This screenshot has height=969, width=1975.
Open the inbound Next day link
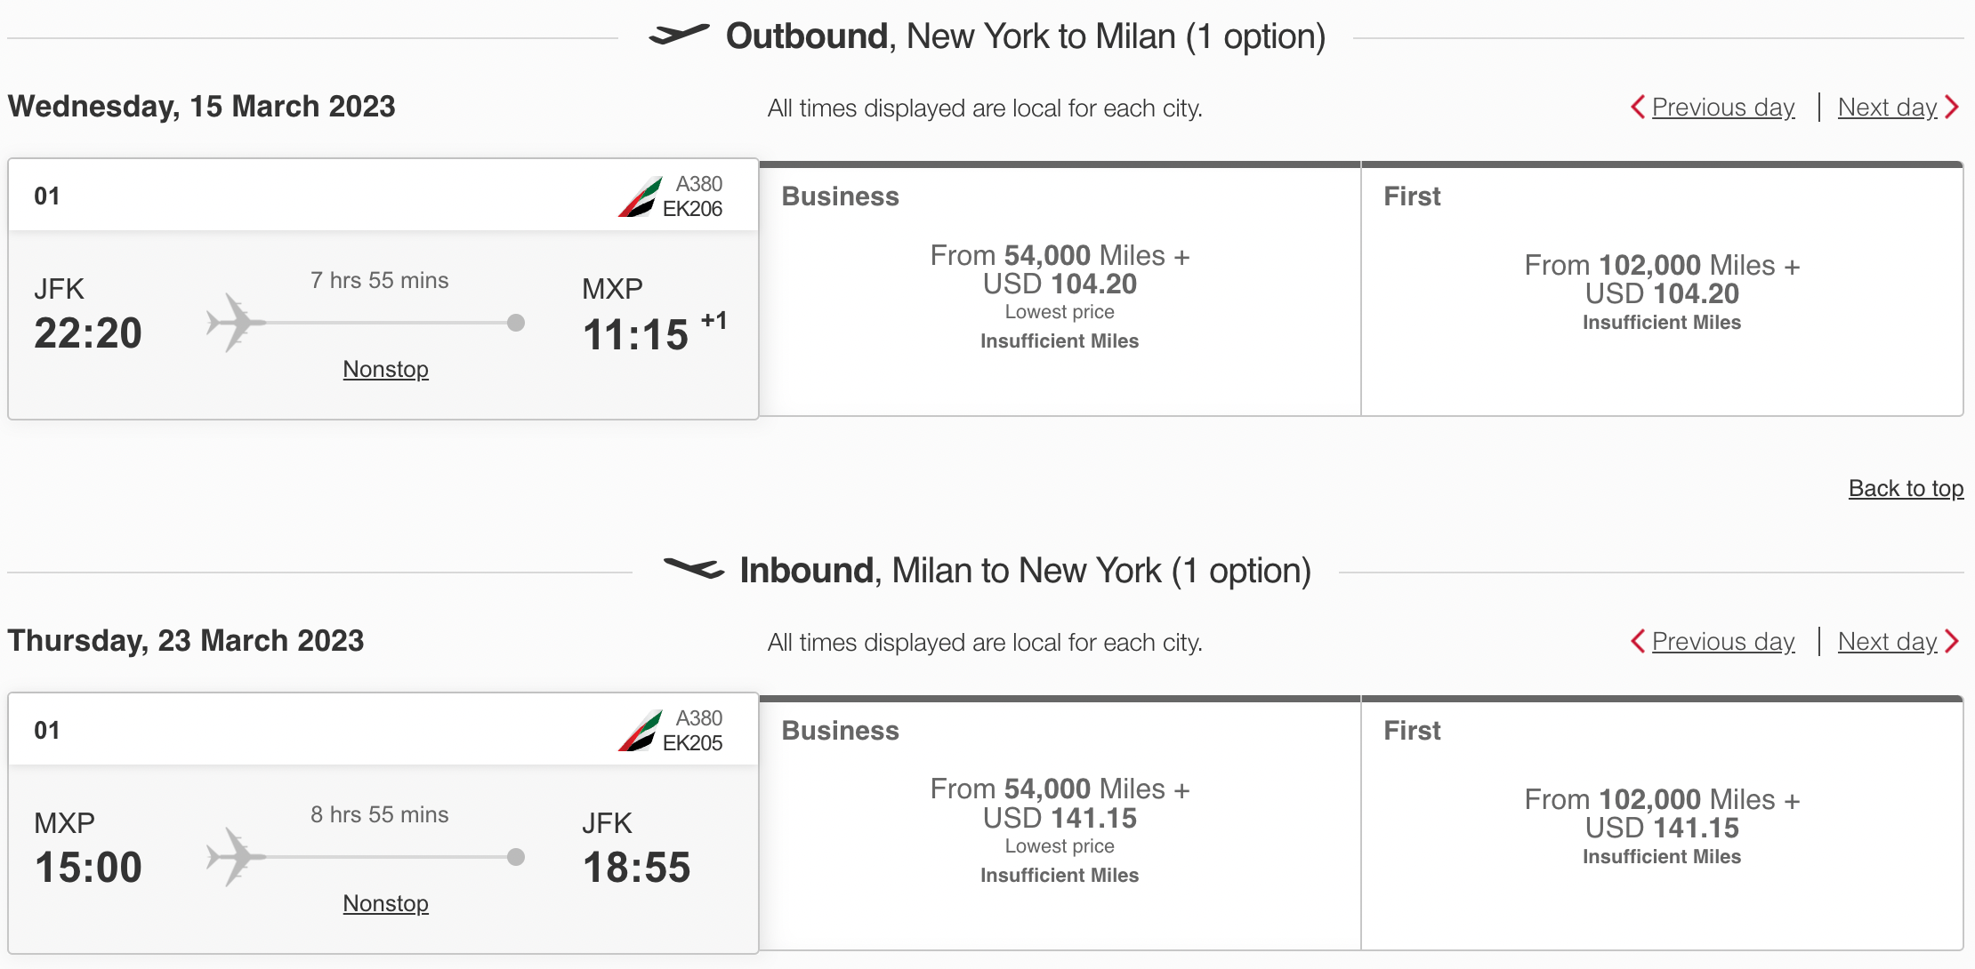point(1887,641)
